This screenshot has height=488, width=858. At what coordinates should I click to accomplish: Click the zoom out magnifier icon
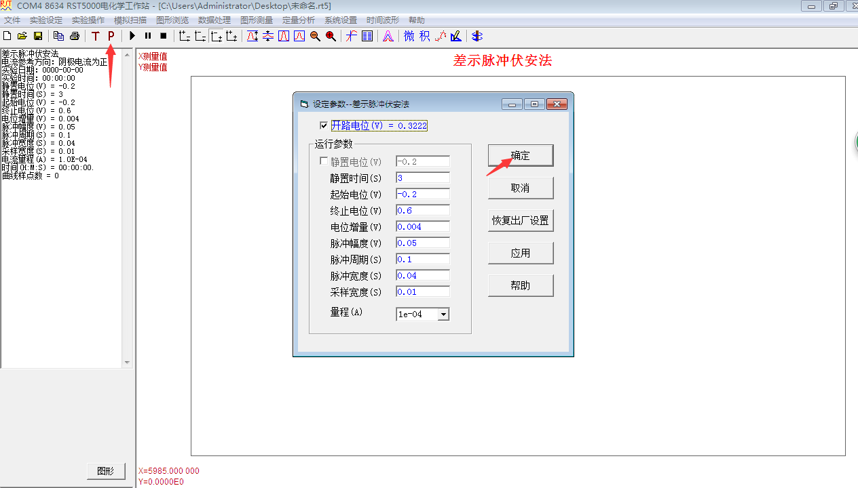pos(315,36)
